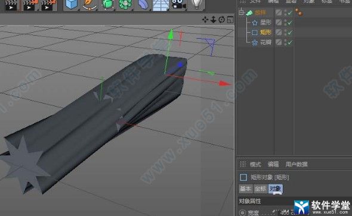Toggle the green enable checkmark for 矩形
This screenshot has width=352, height=216.
click(x=290, y=33)
